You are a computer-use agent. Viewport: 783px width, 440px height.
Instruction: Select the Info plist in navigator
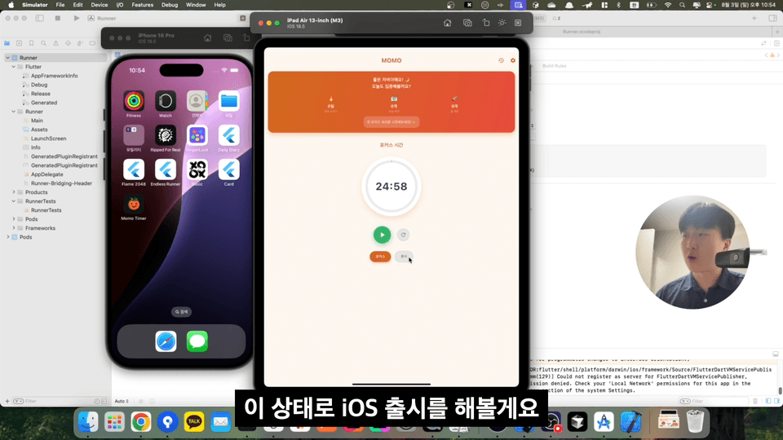click(35, 147)
